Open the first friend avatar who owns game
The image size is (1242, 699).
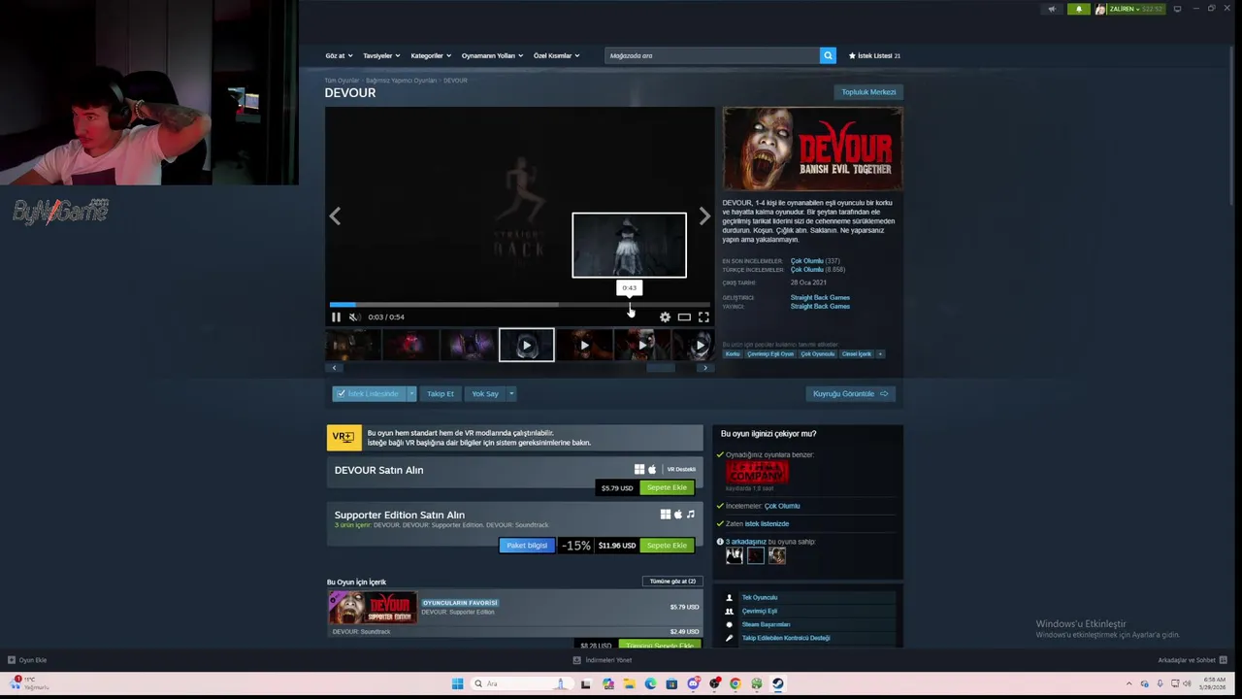735,555
